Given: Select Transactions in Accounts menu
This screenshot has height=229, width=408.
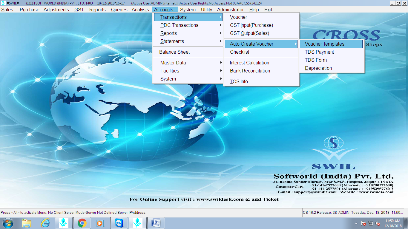Looking at the screenshot, I should [188, 17].
